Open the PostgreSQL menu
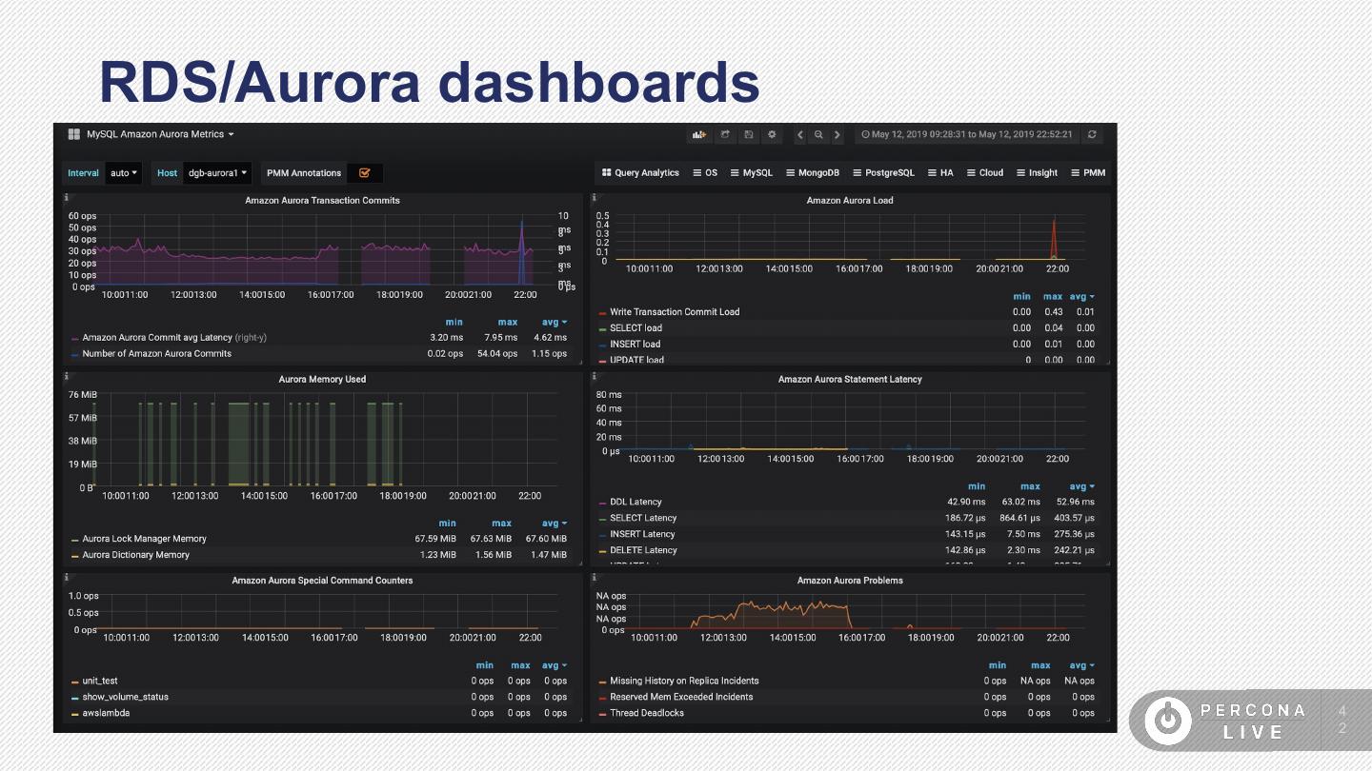1372x771 pixels. point(883,173)
